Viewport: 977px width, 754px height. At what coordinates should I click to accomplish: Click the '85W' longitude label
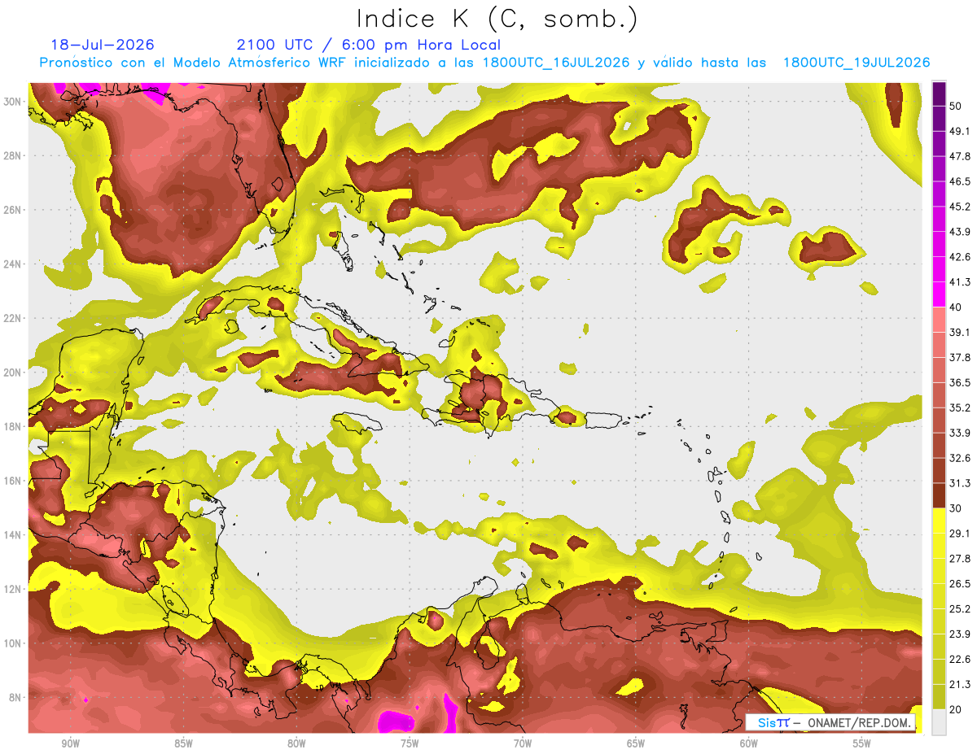coord(183,744)
